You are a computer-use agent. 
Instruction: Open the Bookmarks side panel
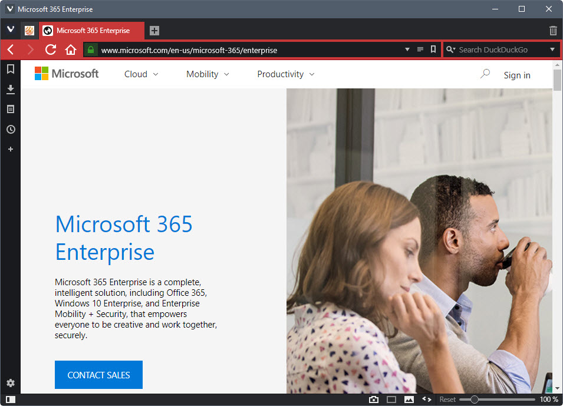tap(11, 69)
